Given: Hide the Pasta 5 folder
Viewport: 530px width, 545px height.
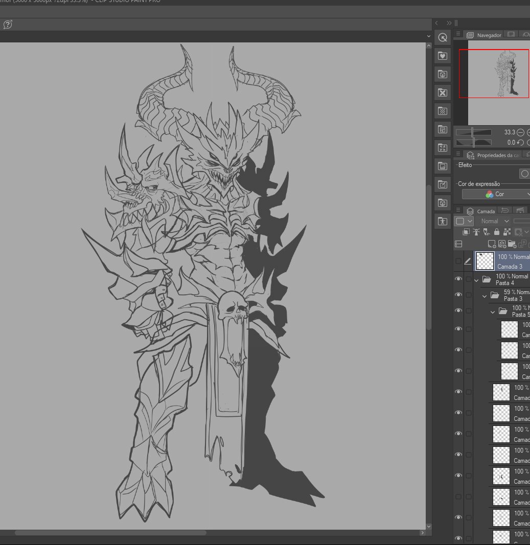Looking at the screenshot, I should click(x=458, y=311).
